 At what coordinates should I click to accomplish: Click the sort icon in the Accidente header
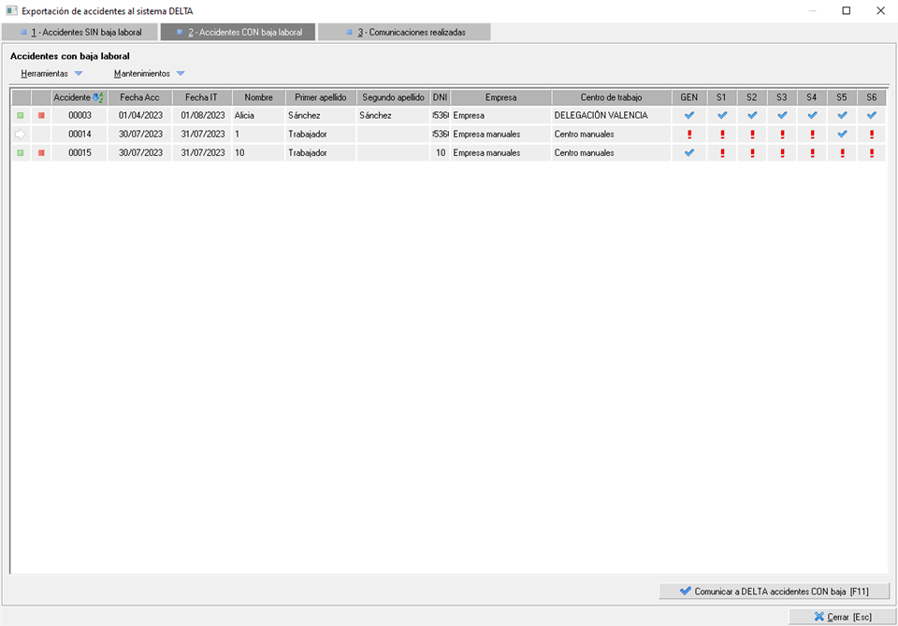[x=98, y=97]
